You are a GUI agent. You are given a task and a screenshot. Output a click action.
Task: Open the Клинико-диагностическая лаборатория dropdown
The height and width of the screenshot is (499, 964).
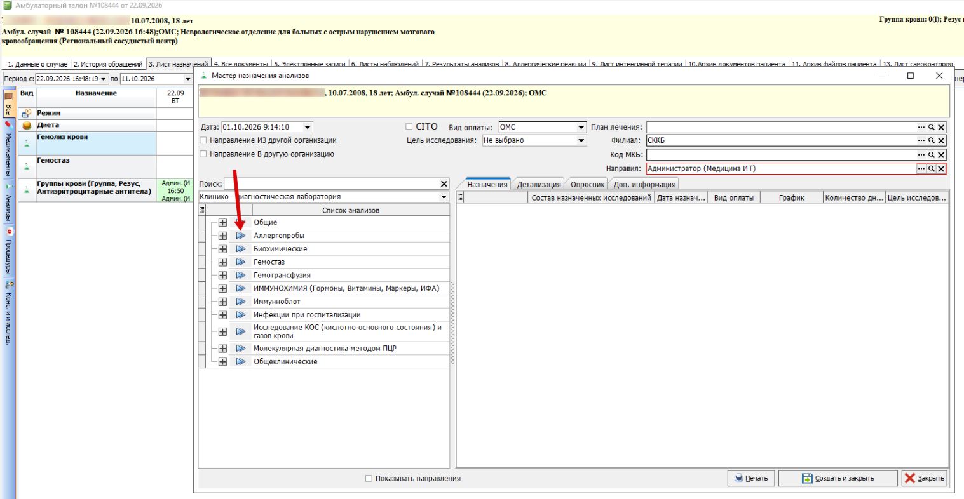click(x=444, y=197)
